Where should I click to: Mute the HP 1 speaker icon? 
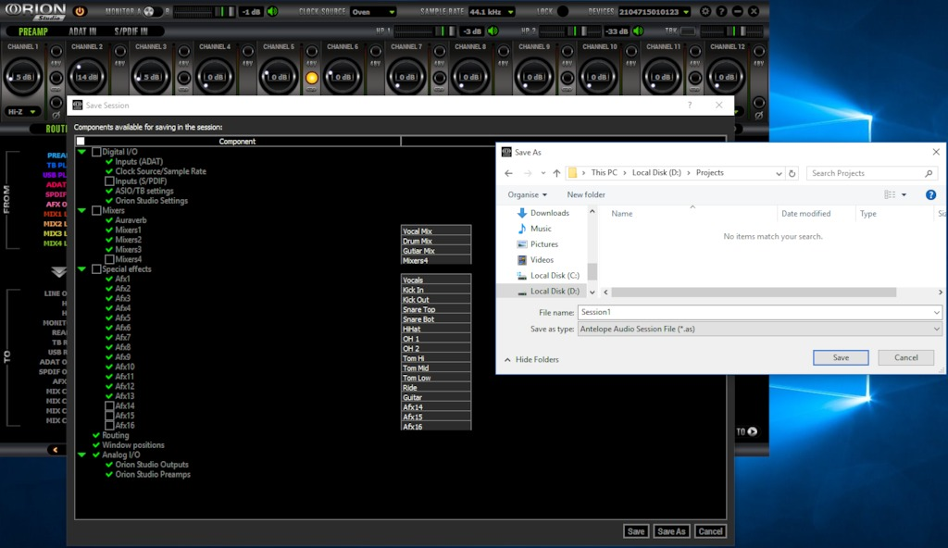point(493,31)
